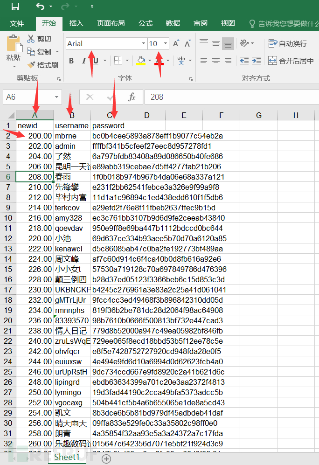Click 合并后居中 merge and center
The width and height of the screenshot is (319, 465).
point(291,61)
